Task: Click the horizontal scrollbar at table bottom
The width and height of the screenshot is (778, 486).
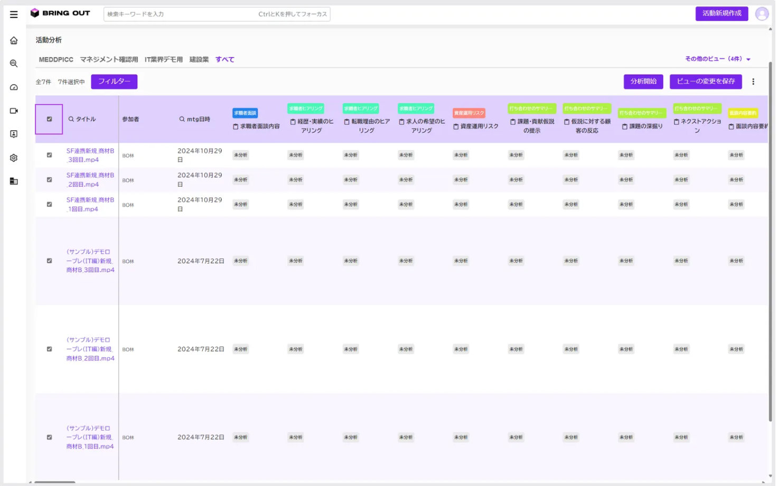Action: click(55, 482)
